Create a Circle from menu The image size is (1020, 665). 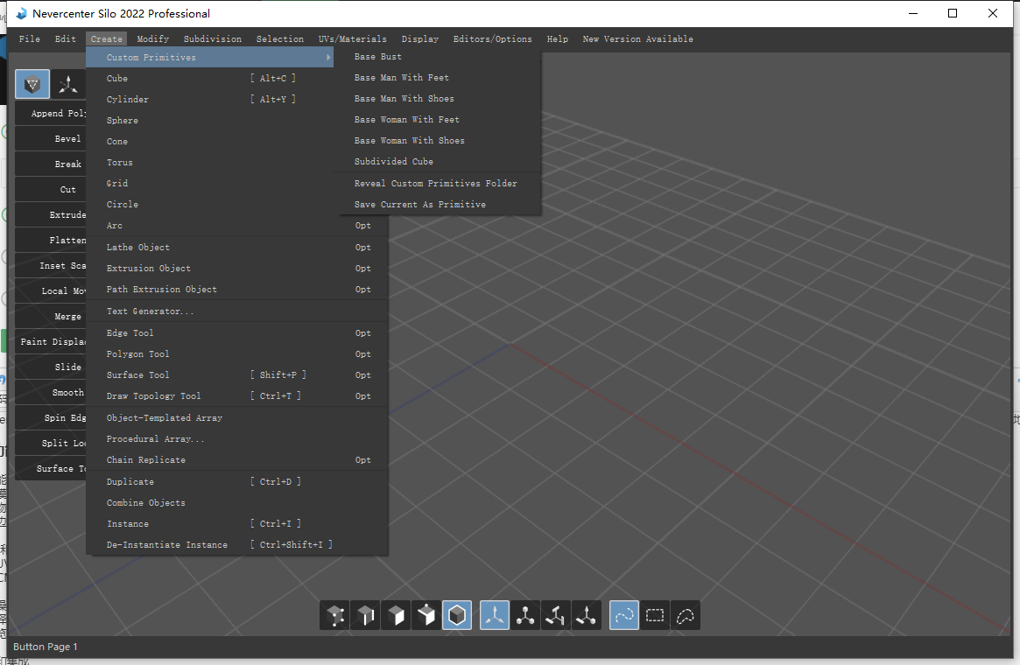click(x=209, y=204)
